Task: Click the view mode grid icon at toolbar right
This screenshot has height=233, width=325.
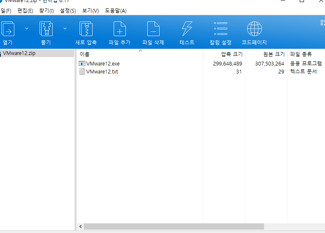Action: pos(323,23)
